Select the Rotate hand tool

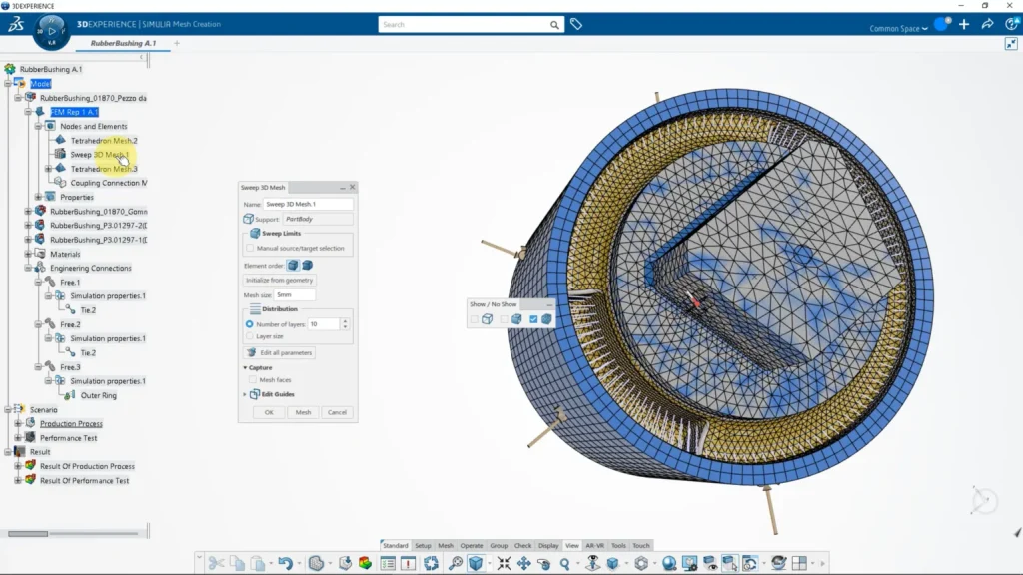coord(544,563)
